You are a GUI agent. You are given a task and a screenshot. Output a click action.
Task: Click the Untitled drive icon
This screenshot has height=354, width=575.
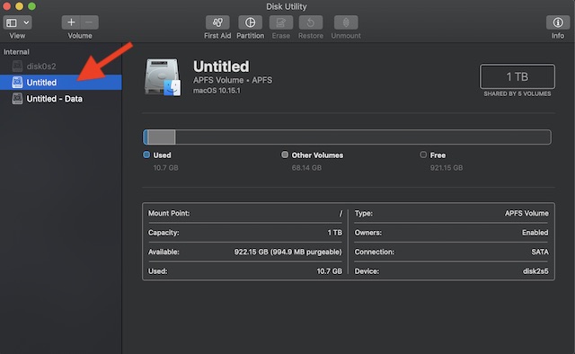coord(163,77)
